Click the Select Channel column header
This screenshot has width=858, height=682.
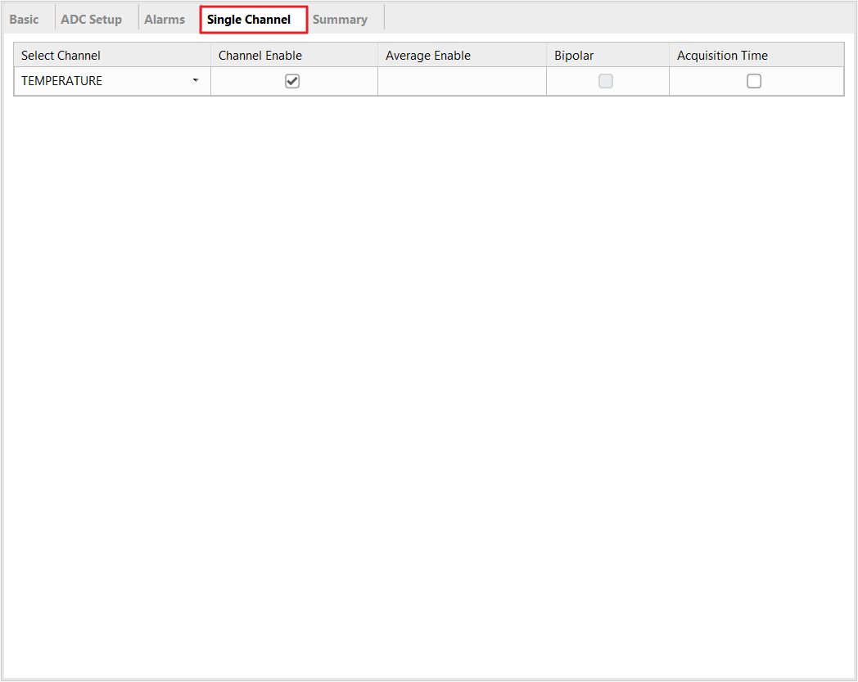(x=112, y=56)
